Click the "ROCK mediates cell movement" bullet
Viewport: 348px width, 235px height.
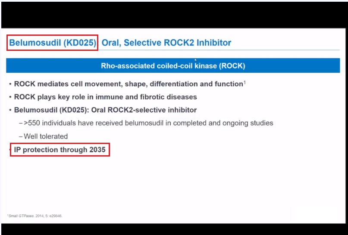pos(128,84)
